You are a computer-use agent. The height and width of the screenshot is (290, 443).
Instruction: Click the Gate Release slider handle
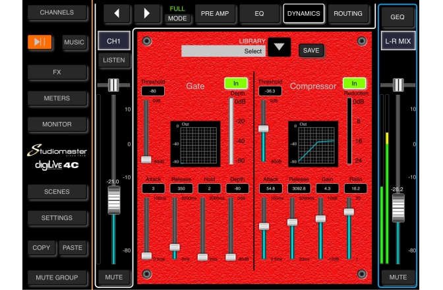[175, 247]
